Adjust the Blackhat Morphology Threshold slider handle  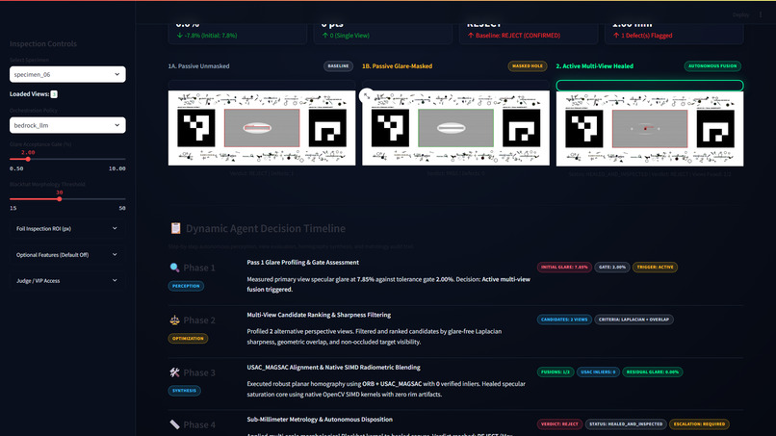[x=60, y=199]
